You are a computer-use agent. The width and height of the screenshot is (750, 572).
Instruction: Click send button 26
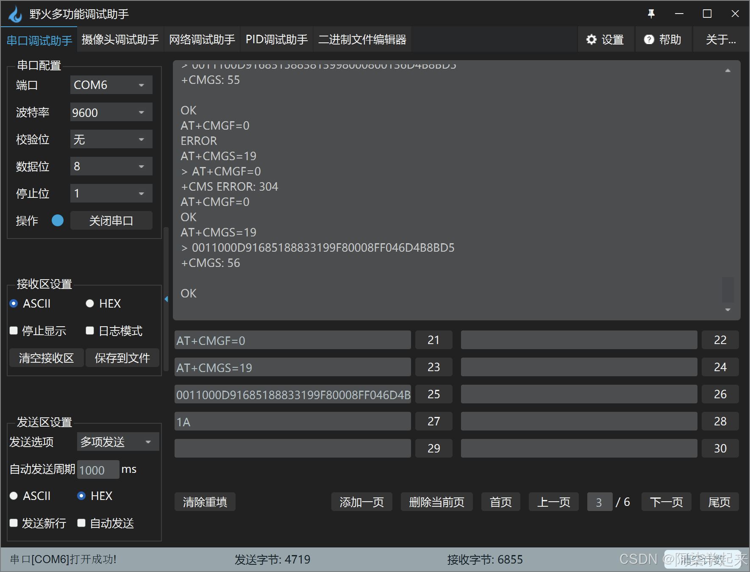tap(720, 394)
